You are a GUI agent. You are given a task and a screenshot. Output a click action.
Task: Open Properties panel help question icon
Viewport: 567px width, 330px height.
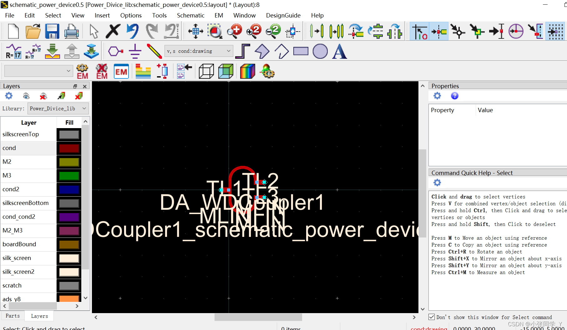[454, 96]
